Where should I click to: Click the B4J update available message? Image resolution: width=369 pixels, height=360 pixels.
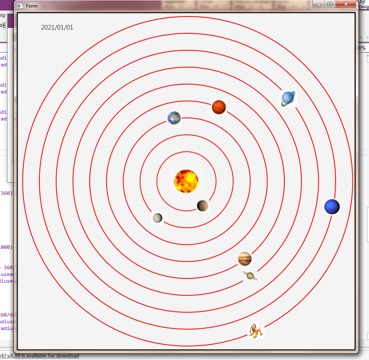tap(39, 356)
